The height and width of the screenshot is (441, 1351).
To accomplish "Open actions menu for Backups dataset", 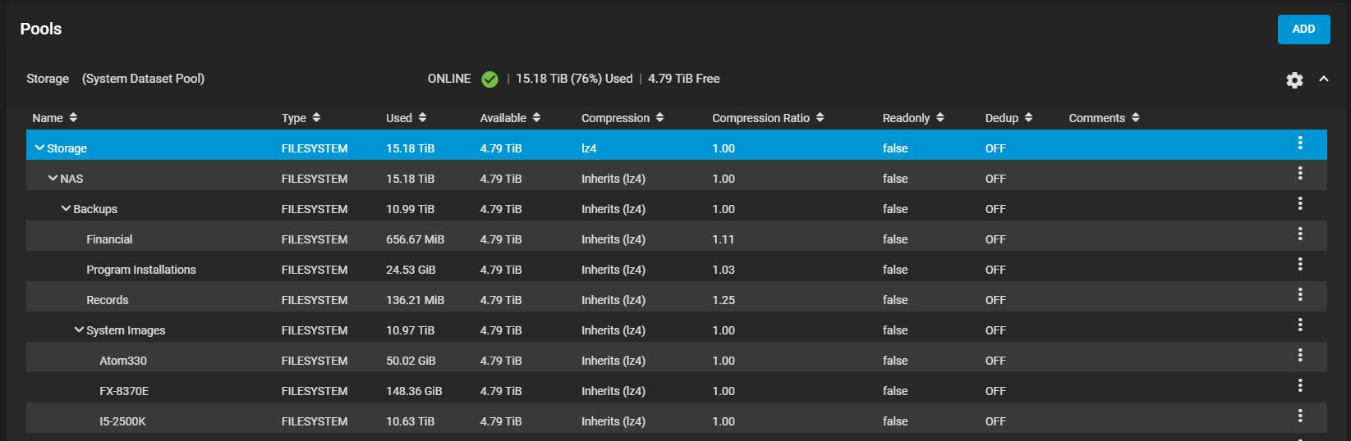I will point(1300,203).
